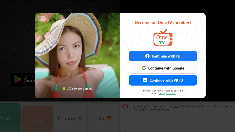Click the OmeTV avatar beside chat notice

(125, 106)
